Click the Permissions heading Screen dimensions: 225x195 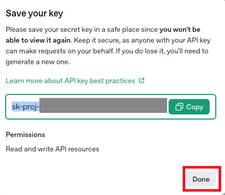tap(25, 135)
